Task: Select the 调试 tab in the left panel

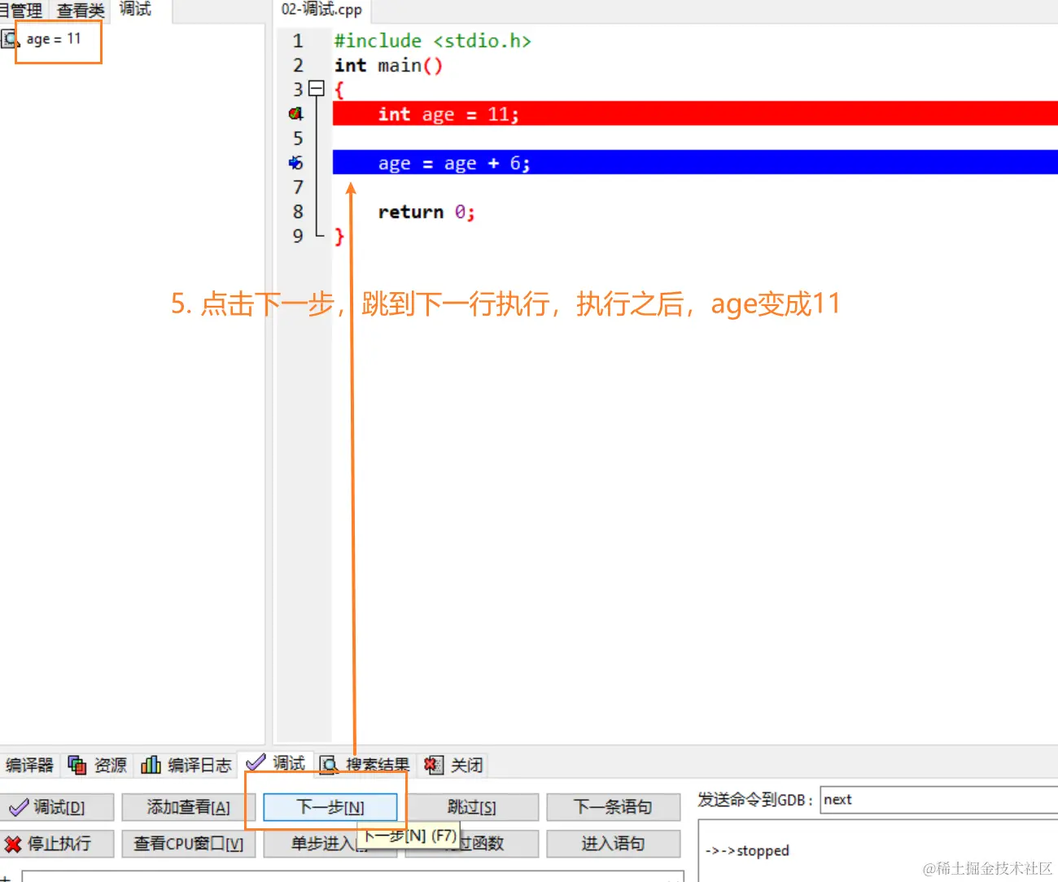Action: (135, 10)
